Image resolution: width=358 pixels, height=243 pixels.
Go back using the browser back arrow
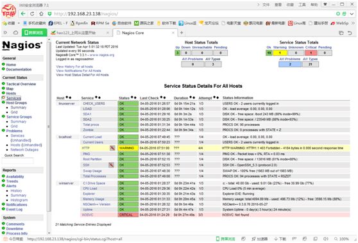[23, 13]
